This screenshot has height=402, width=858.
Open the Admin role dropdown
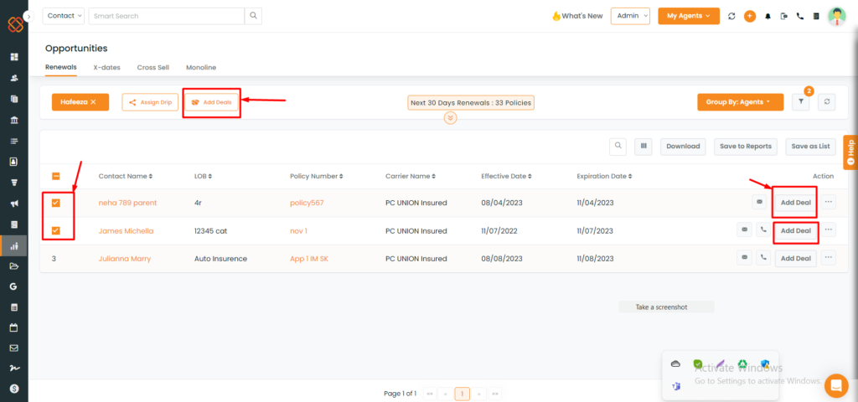(630, 16)
